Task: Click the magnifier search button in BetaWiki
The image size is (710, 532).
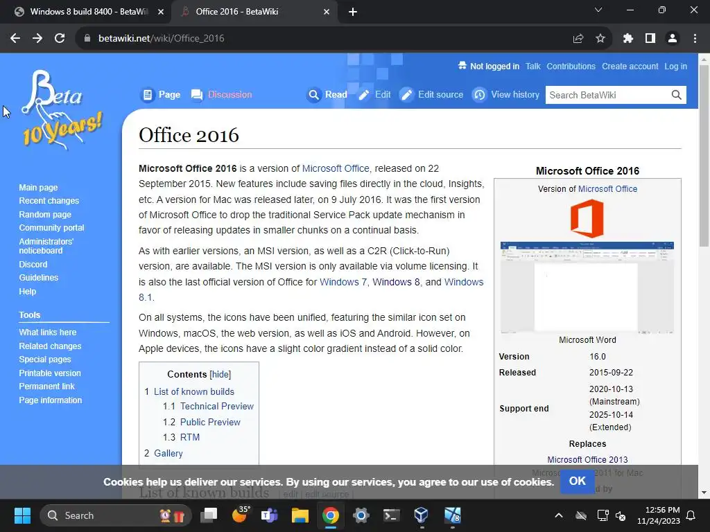Action: pos(677,95)
